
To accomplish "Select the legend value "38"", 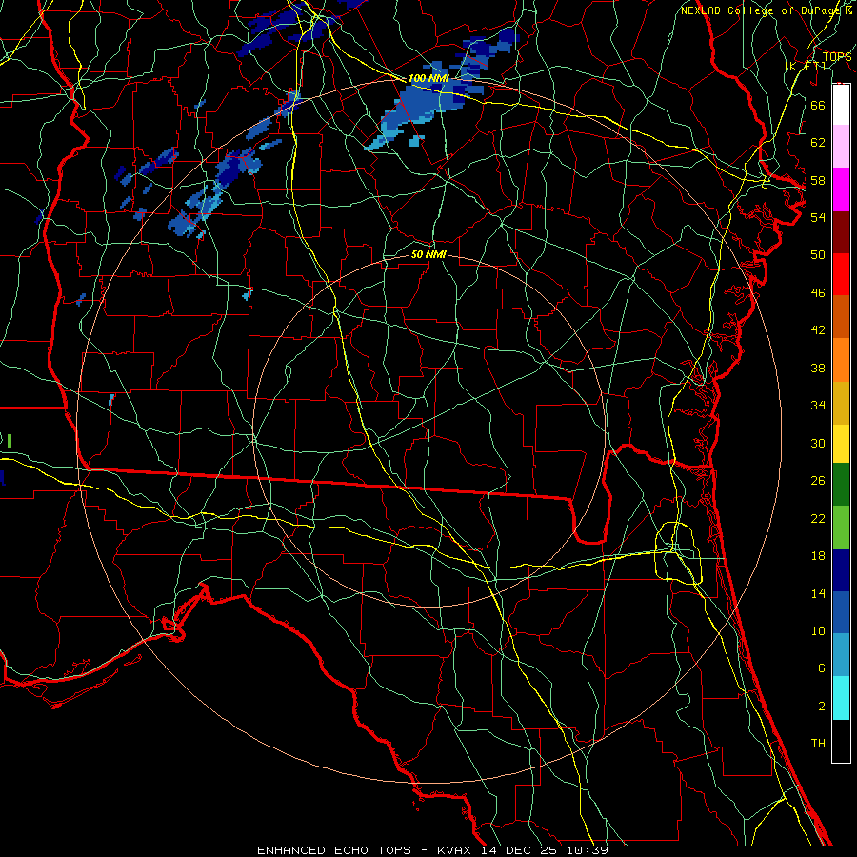I will 818,368.
